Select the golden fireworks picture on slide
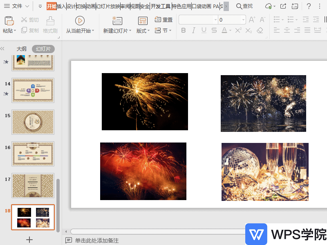 (145, 101)
